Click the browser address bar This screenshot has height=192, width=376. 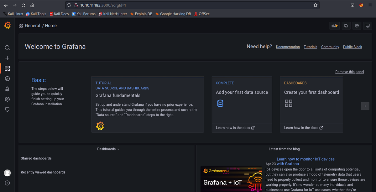point(192,5)
